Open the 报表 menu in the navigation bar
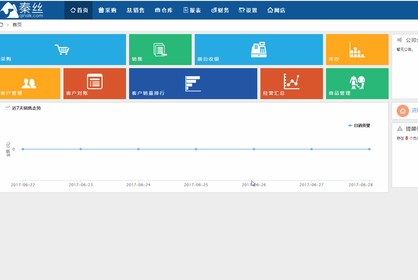418x280 pixels. (192, 10)
